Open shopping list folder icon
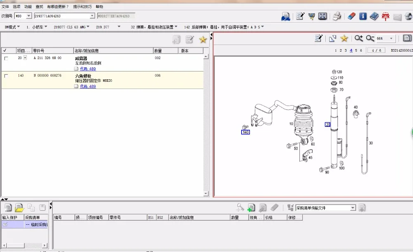 pos(19,208)
